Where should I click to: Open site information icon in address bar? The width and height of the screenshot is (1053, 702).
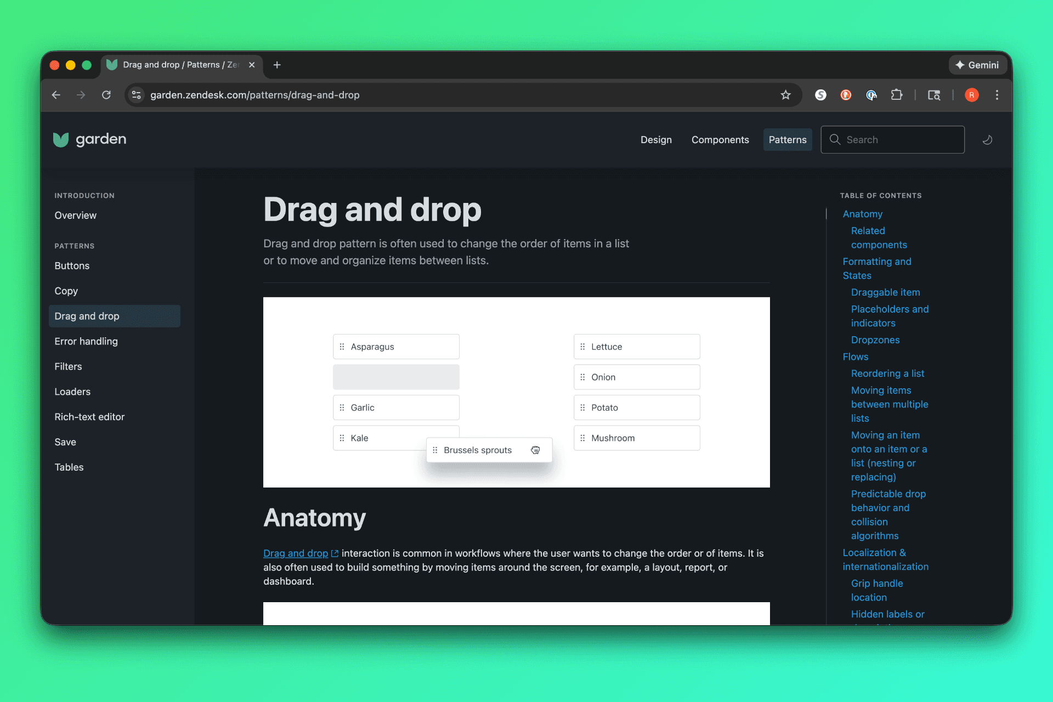pyautogui.click(x=137, y=95)
